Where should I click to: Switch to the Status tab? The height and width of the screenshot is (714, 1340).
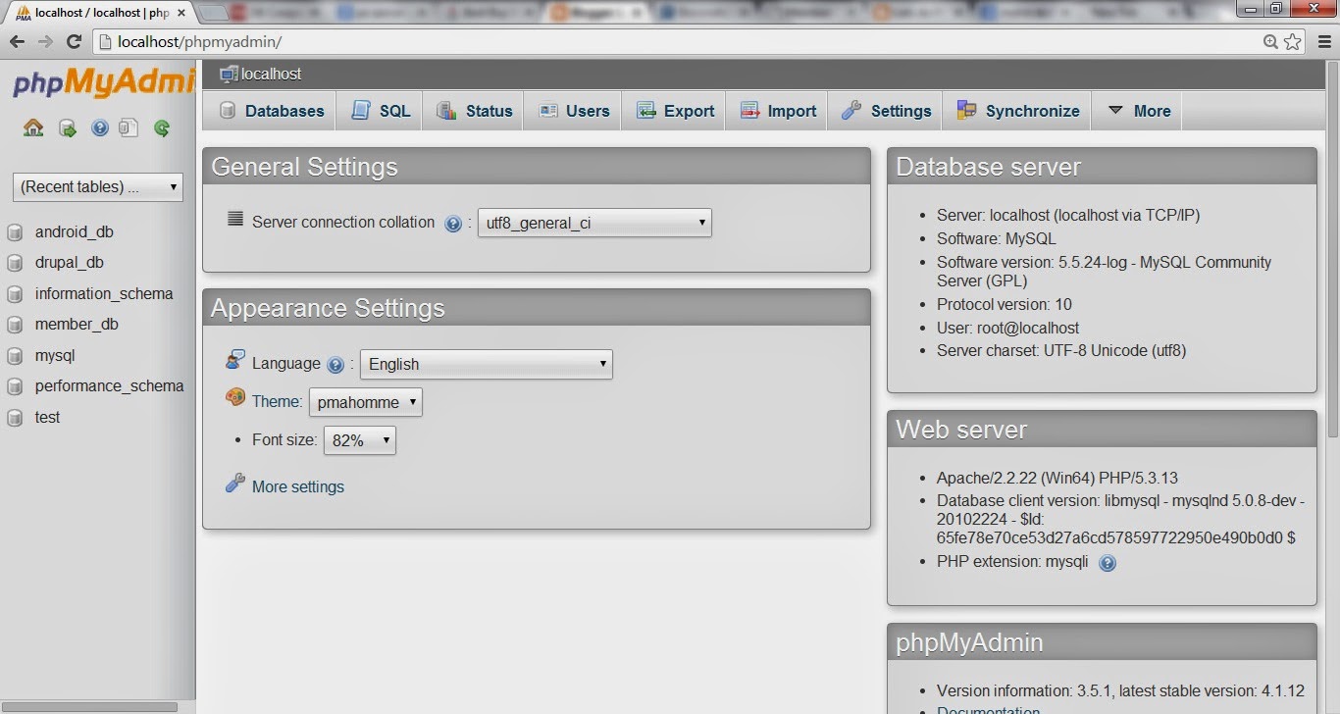pos(474,110)
